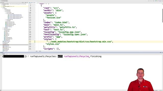Open package.json in the project tree
Viewport: 163px width, 91px height.
tap(6, 46)
